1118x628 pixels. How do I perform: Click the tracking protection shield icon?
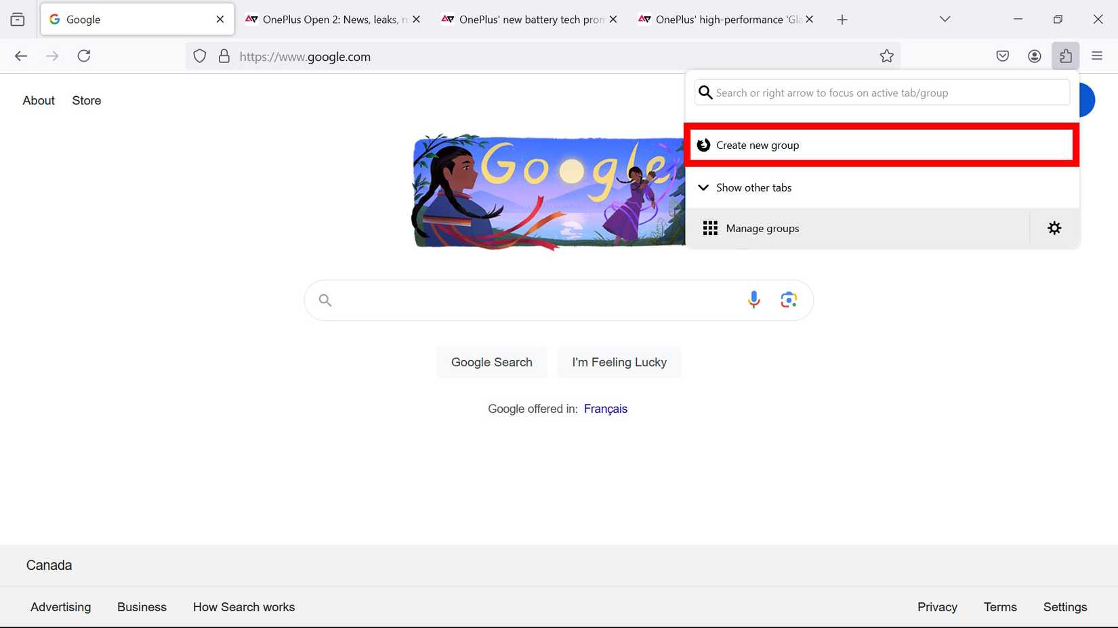point(199,56)
